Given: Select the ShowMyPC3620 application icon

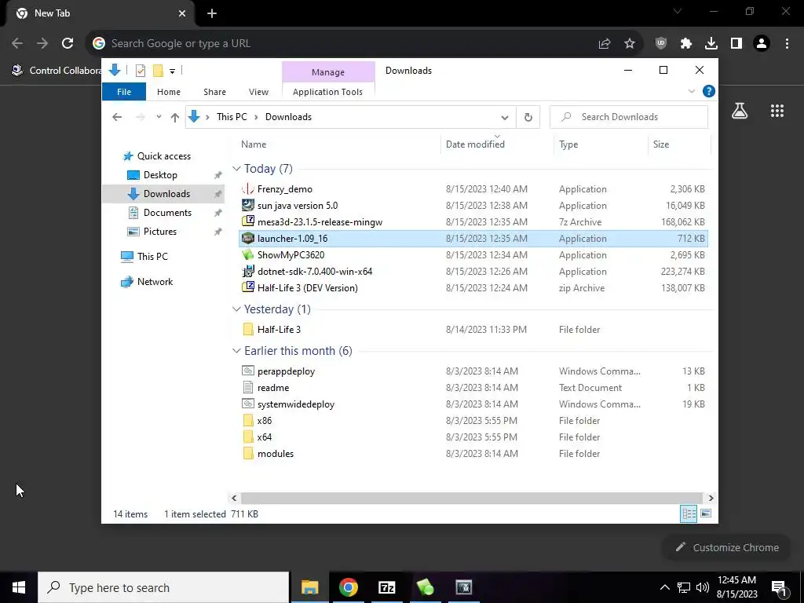Looking at the screenshot, I should pyautogui.click(x=248, y=255).
